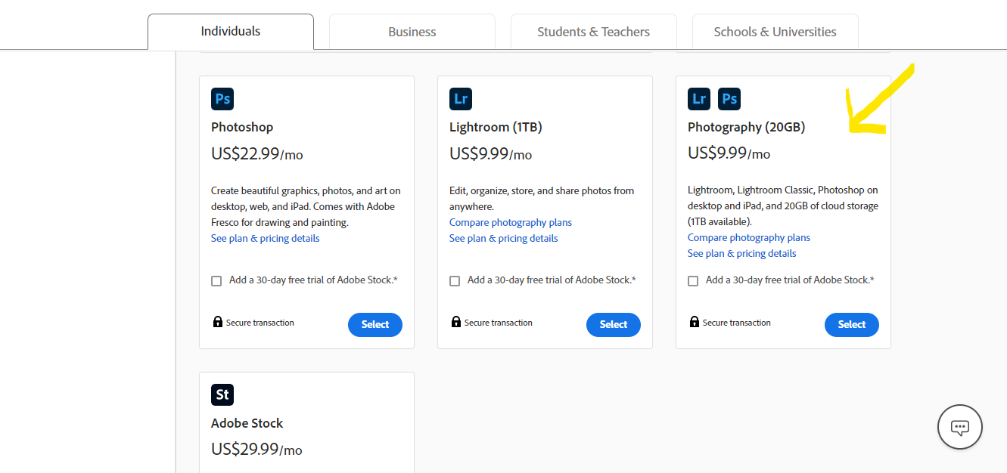The height and width of the screenshot is (473, 1007).
Task: Click the Ps icon in Photography (20GB) card
Action: pos(729,99)
